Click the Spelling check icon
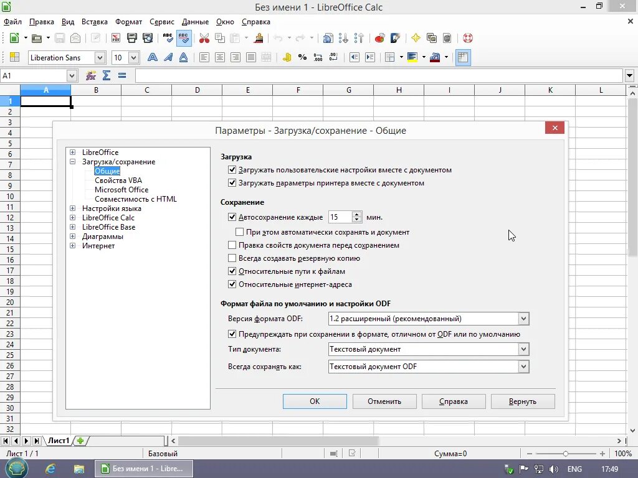The image size is (638, 478). [x=168, y=38]
